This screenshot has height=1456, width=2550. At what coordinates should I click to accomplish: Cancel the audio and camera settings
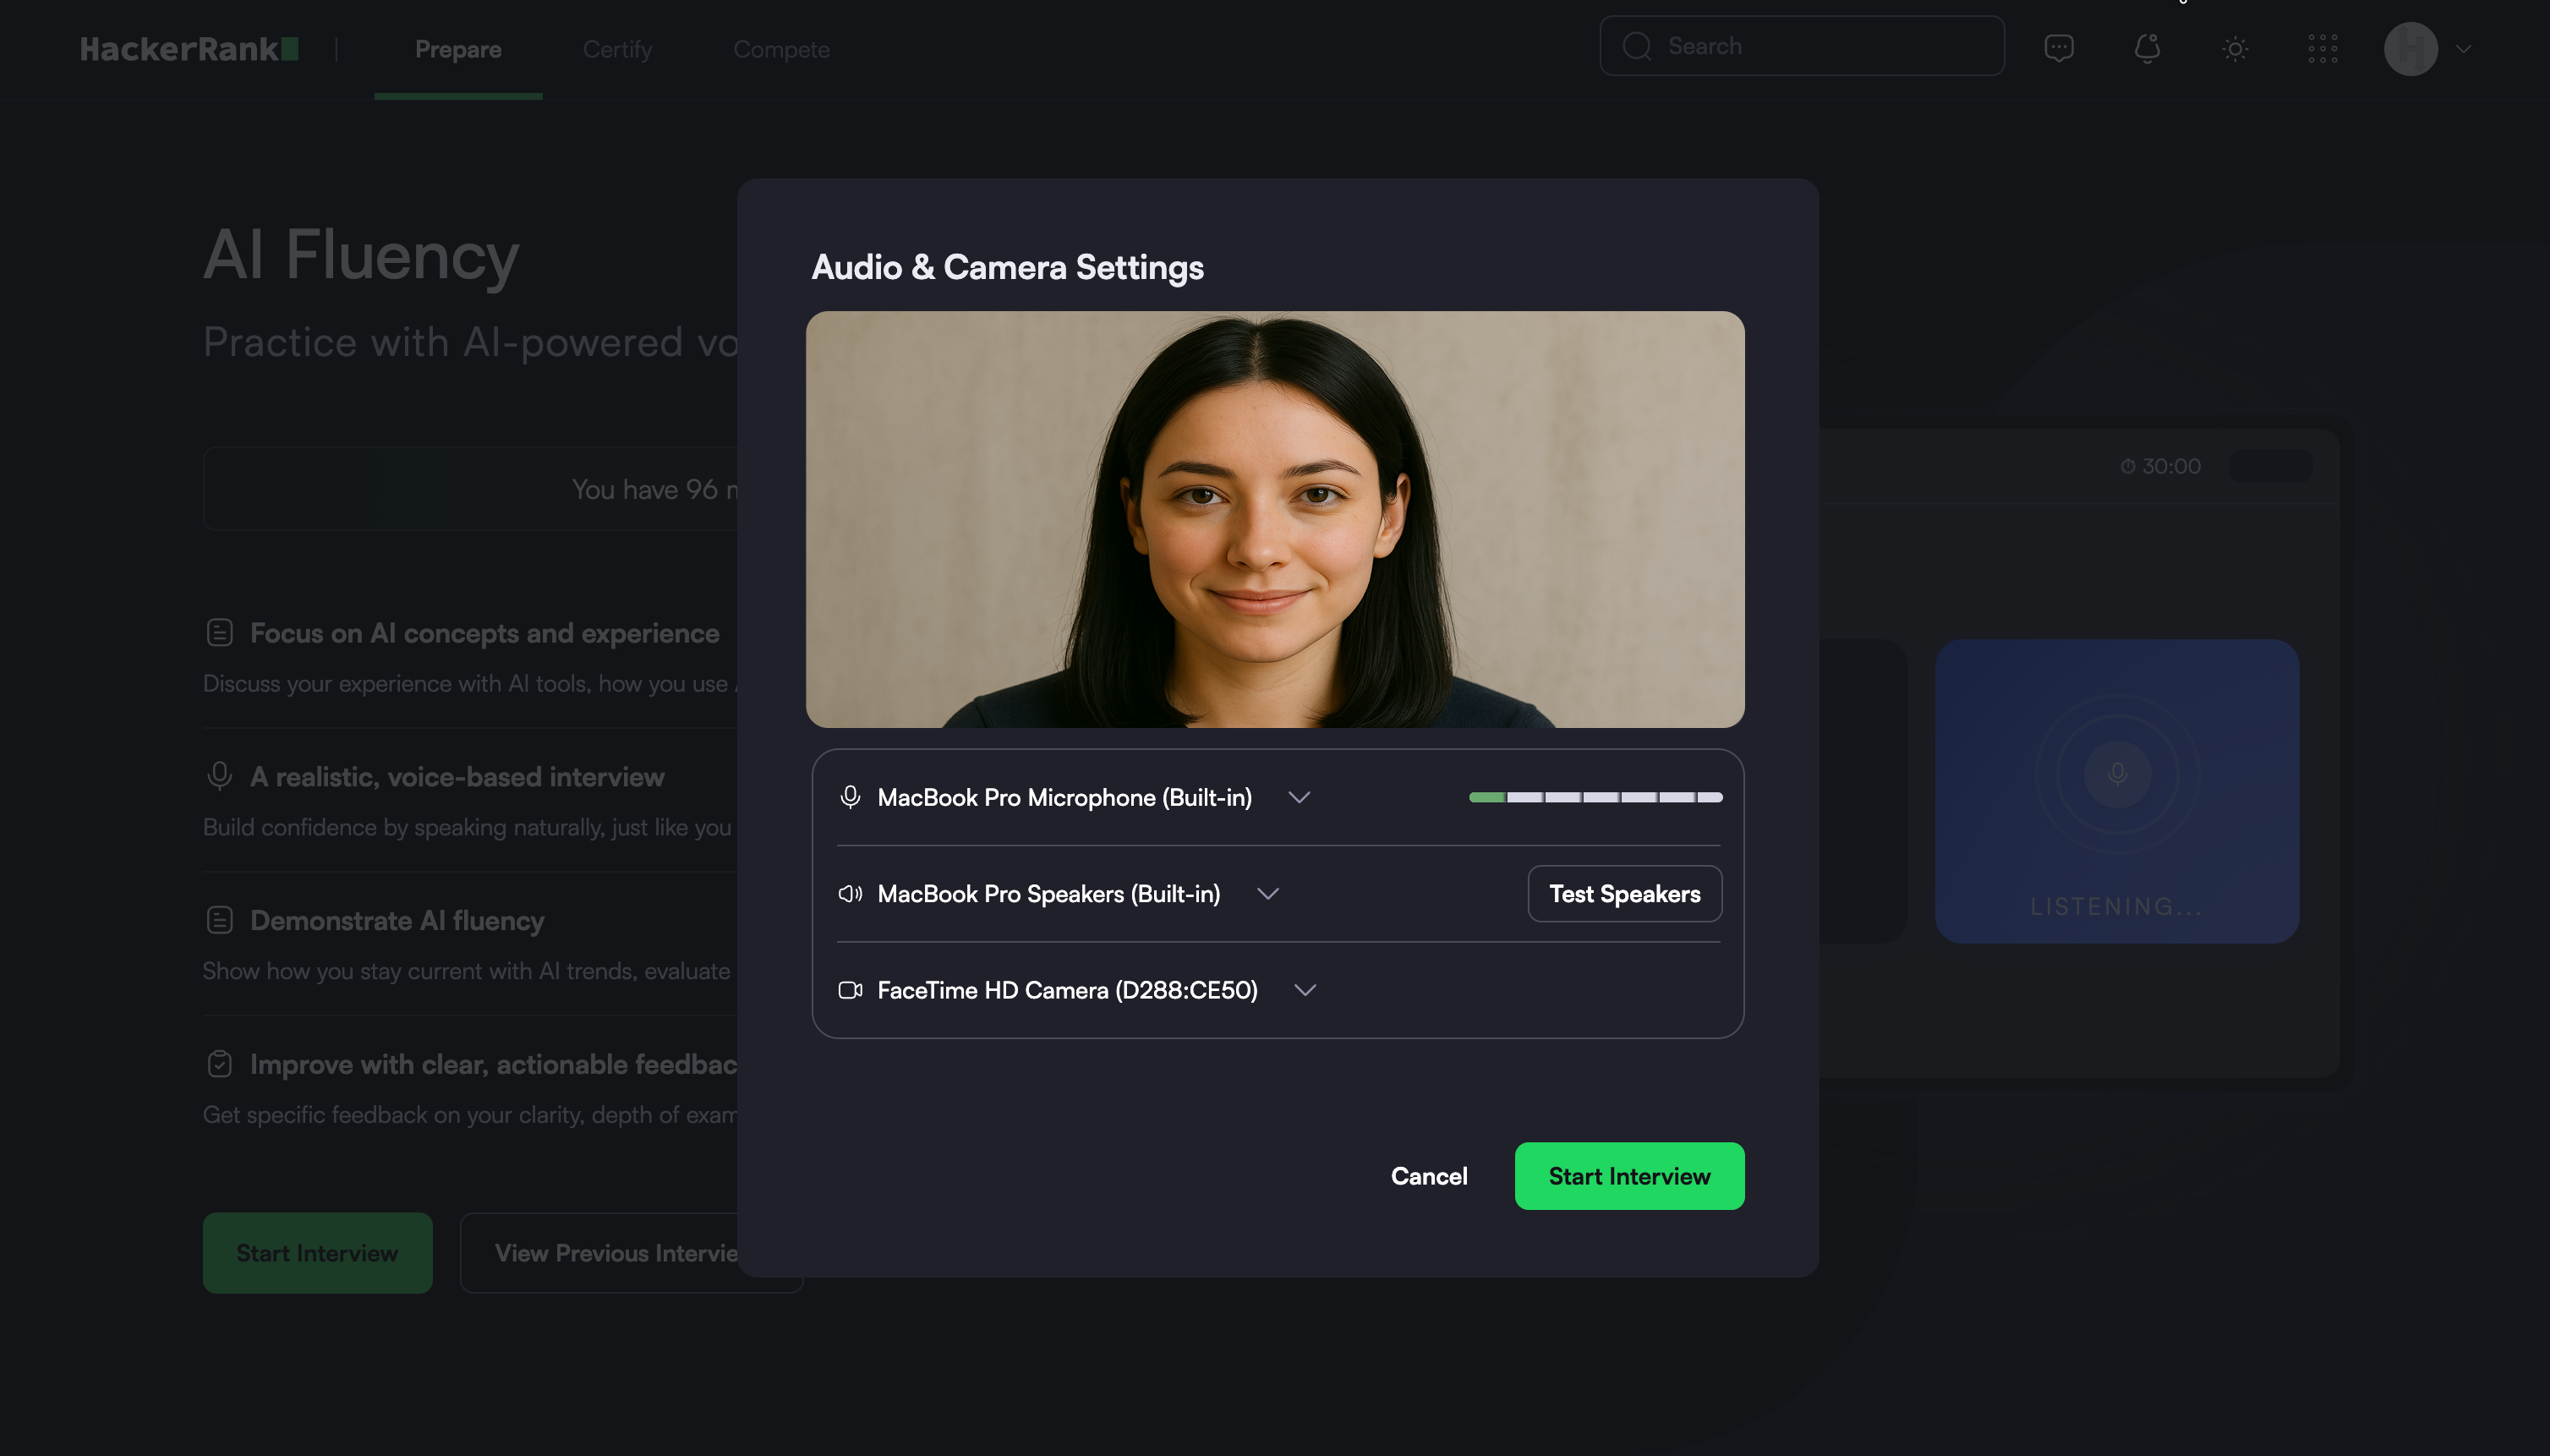(1428, 1176)
